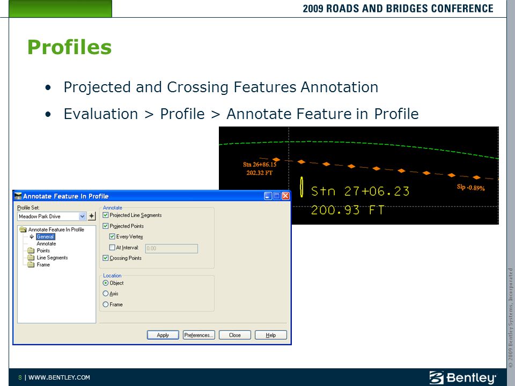Click the 200.93 FT elevation label
Viewport: 515px width, 386px height.
(x=347, y=210)
